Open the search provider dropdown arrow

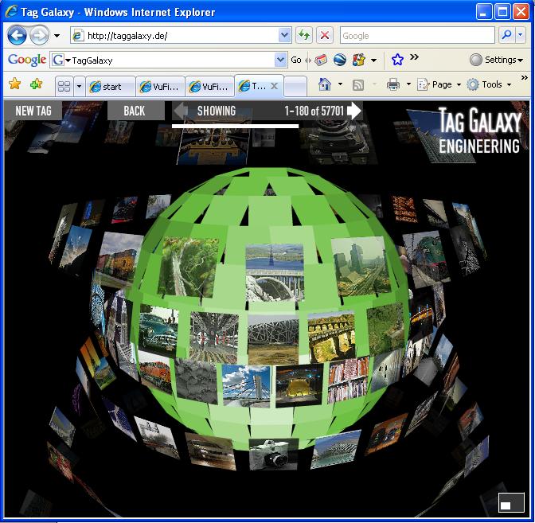pyautogui.click(x=521, y=35)
